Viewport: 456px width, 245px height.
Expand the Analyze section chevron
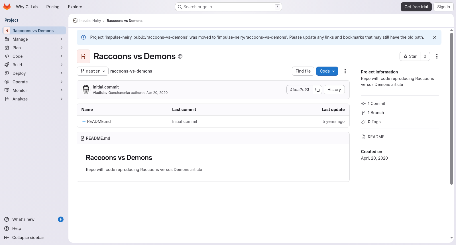tap(62, 99)
